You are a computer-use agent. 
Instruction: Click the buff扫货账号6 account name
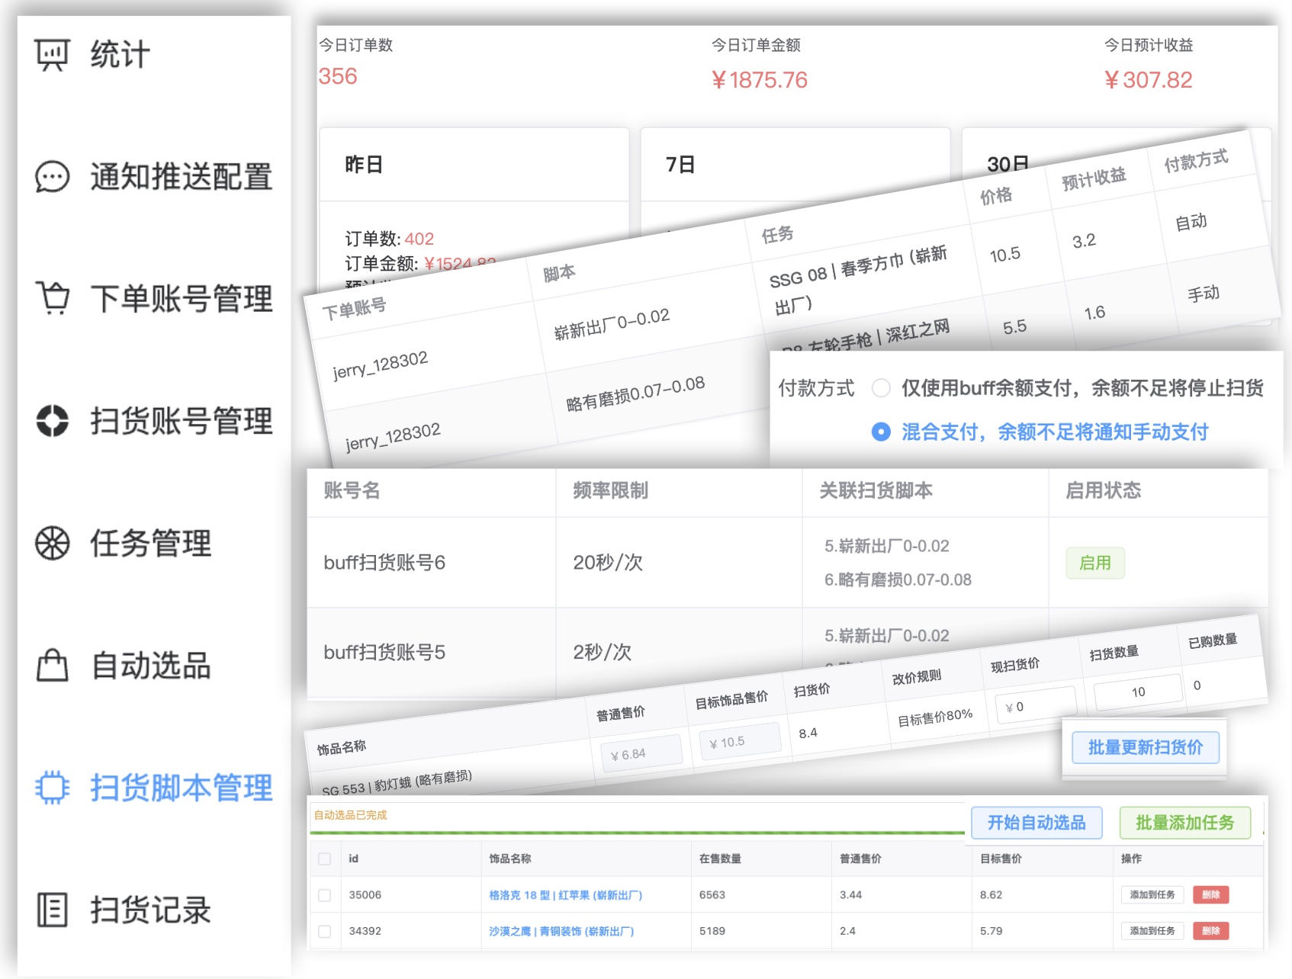coord(384,563)
